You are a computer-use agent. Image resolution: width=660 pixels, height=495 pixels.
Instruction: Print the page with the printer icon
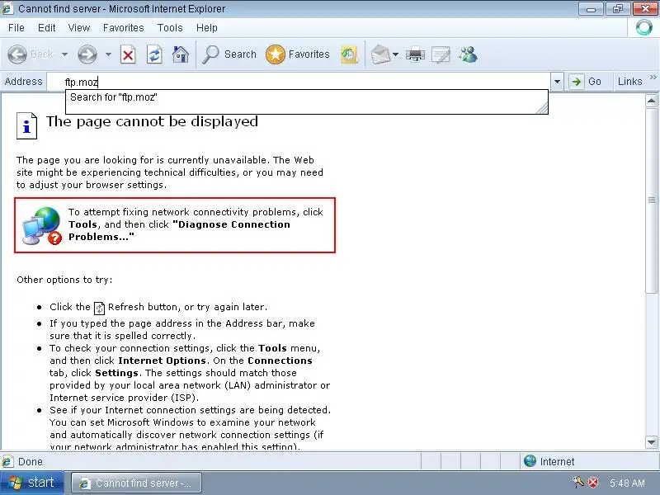[415, 54]
